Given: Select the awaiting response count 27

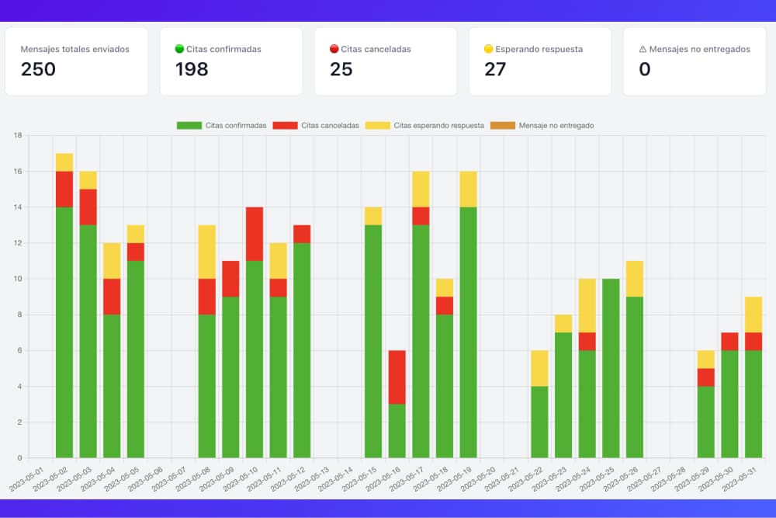Looking at the screenshot, I should click(x=495, y=69).
